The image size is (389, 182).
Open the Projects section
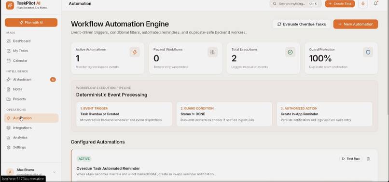(x=31, y=99)
